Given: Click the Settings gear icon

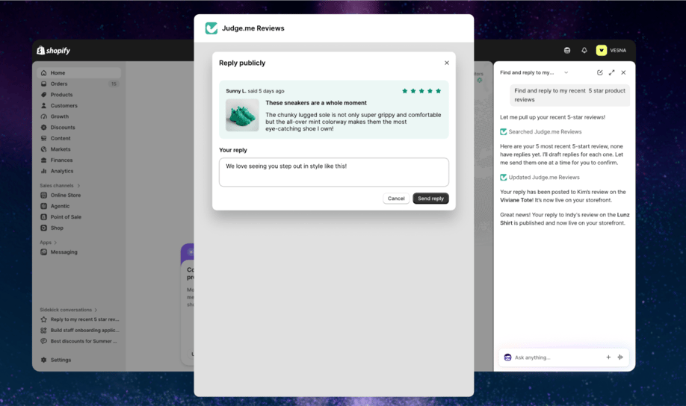Looking at the screenshot, I should point(44,360).
